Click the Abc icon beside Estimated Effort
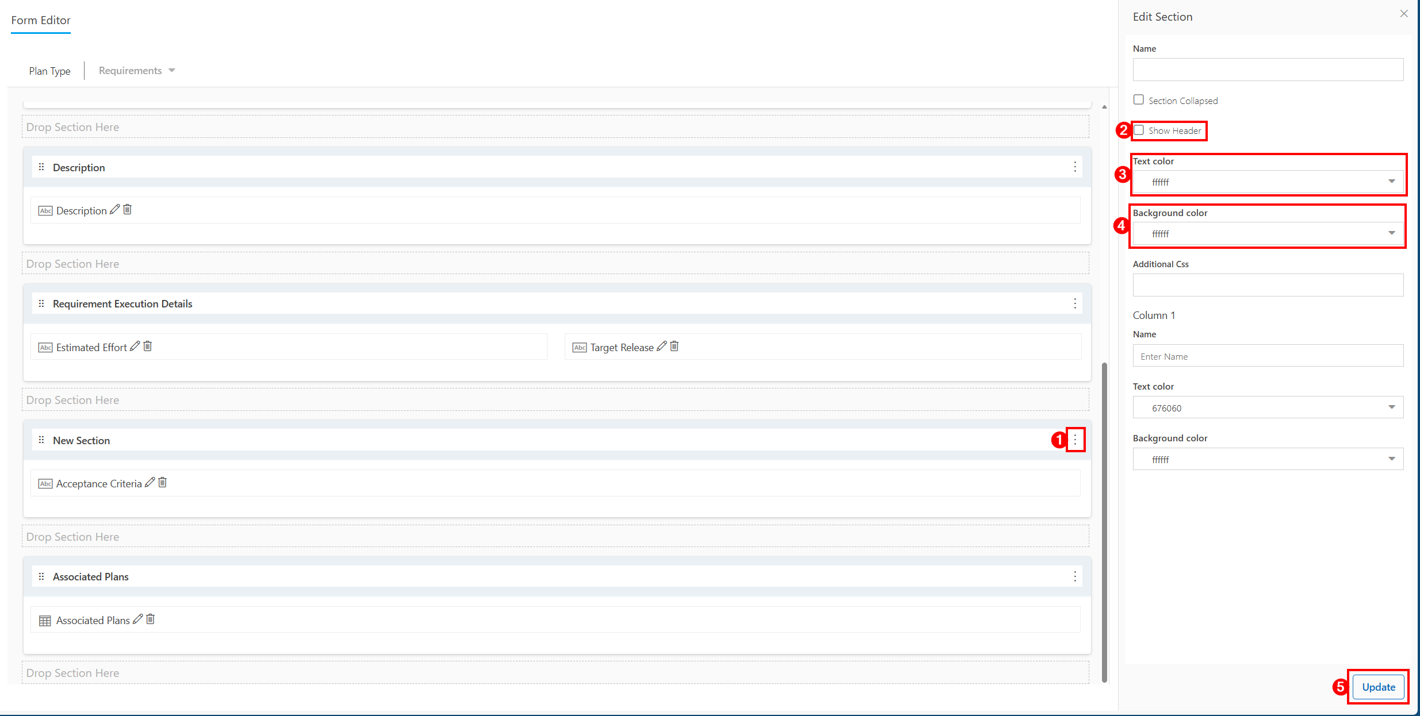 tap(45, 348)
